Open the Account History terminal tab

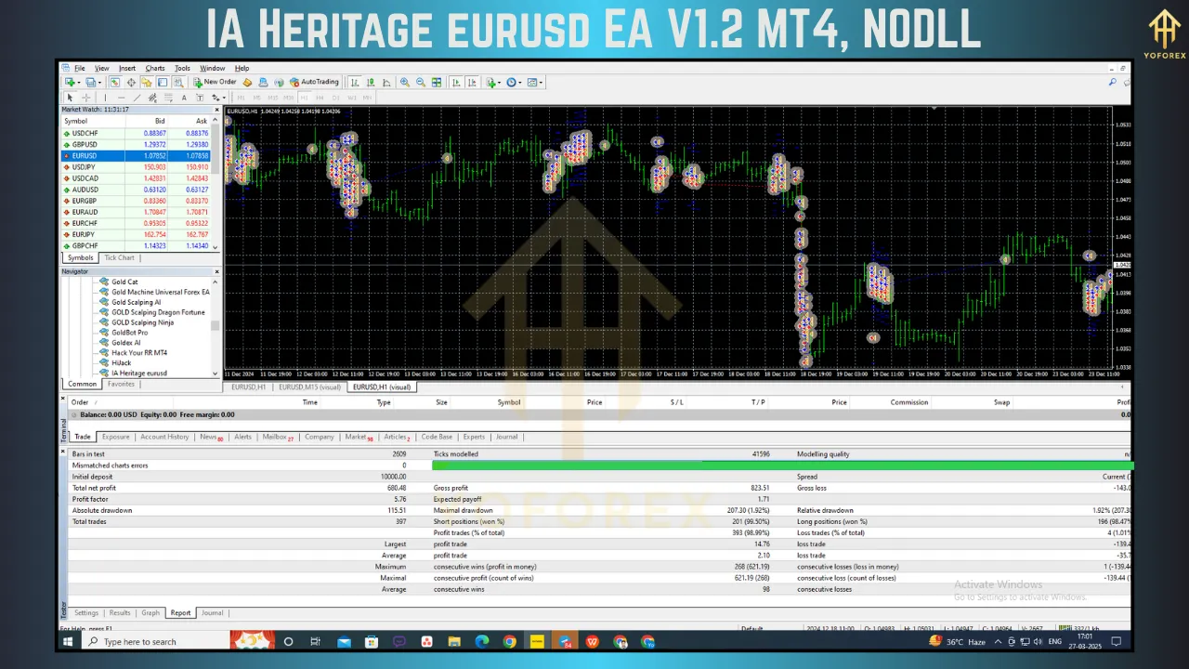(164, 437)
